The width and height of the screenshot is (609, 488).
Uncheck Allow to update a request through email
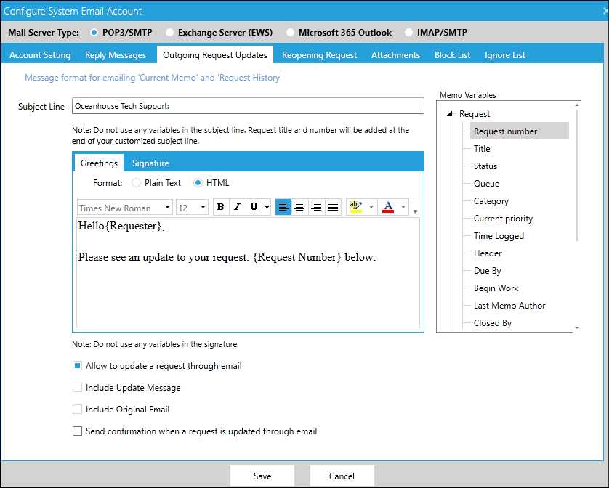(x=77, y=366)
